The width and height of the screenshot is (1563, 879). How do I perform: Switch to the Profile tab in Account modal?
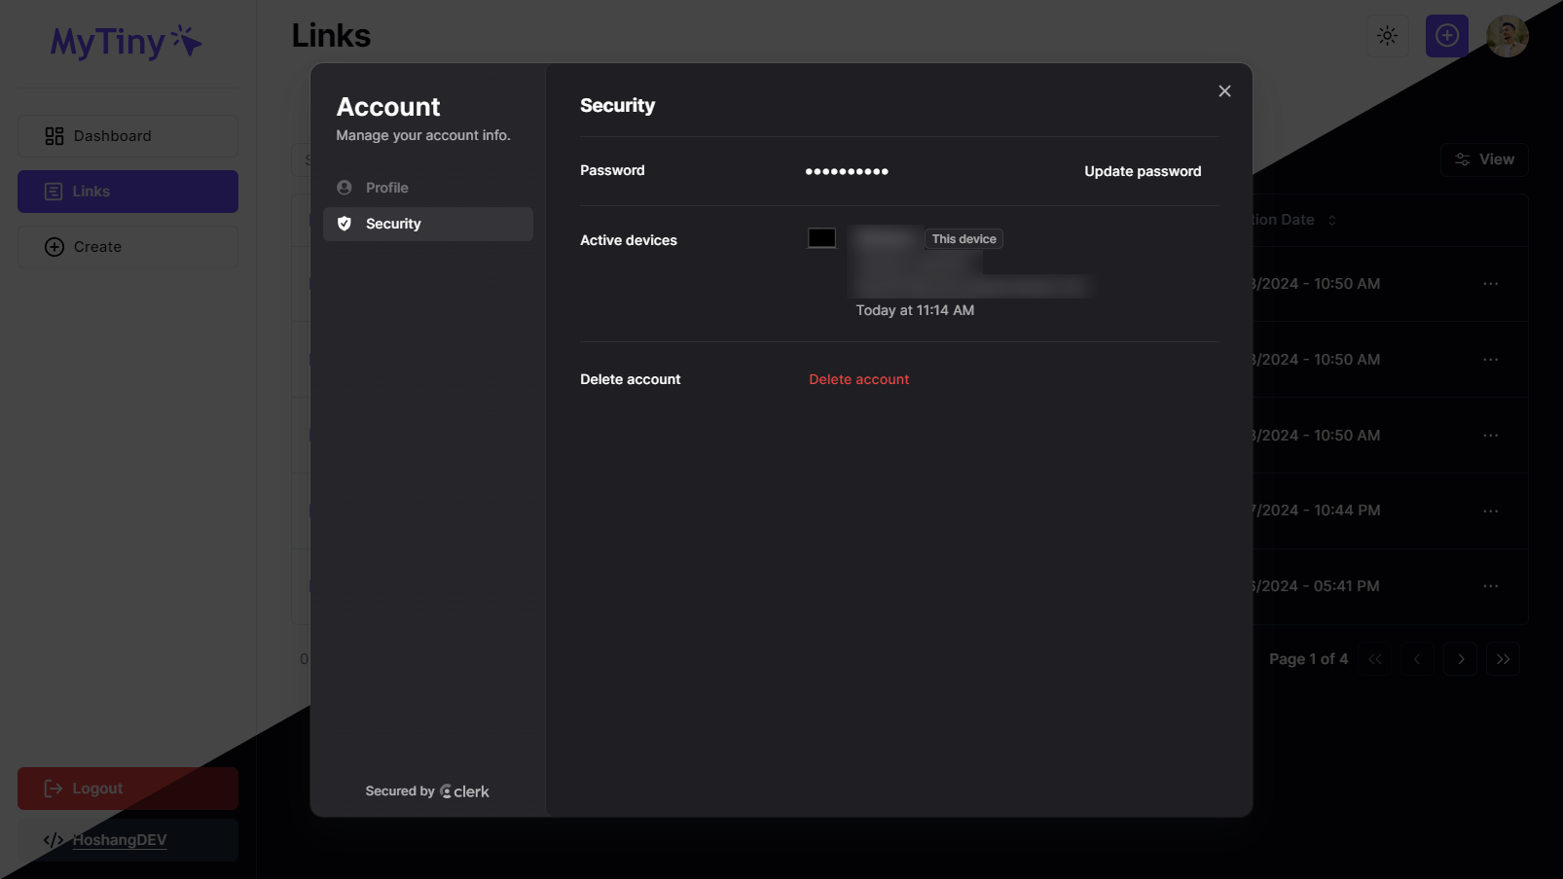[385, 187]
